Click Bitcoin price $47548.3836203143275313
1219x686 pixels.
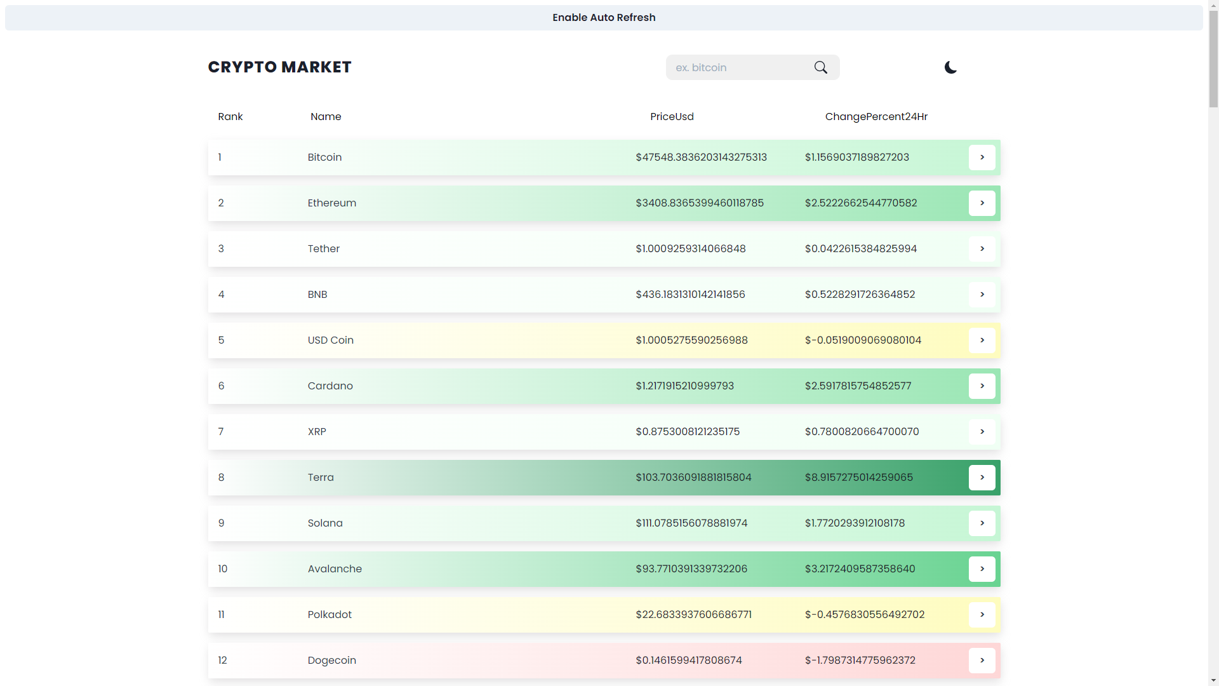pos(701,158)
